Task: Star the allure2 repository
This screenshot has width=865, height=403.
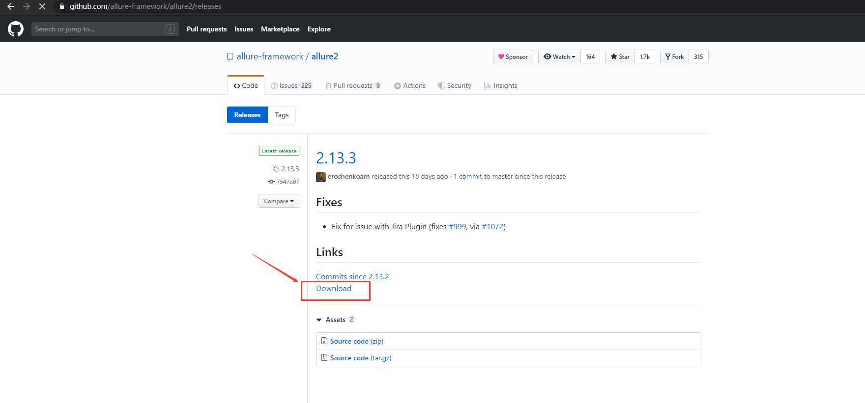Action: coord(620,56)
